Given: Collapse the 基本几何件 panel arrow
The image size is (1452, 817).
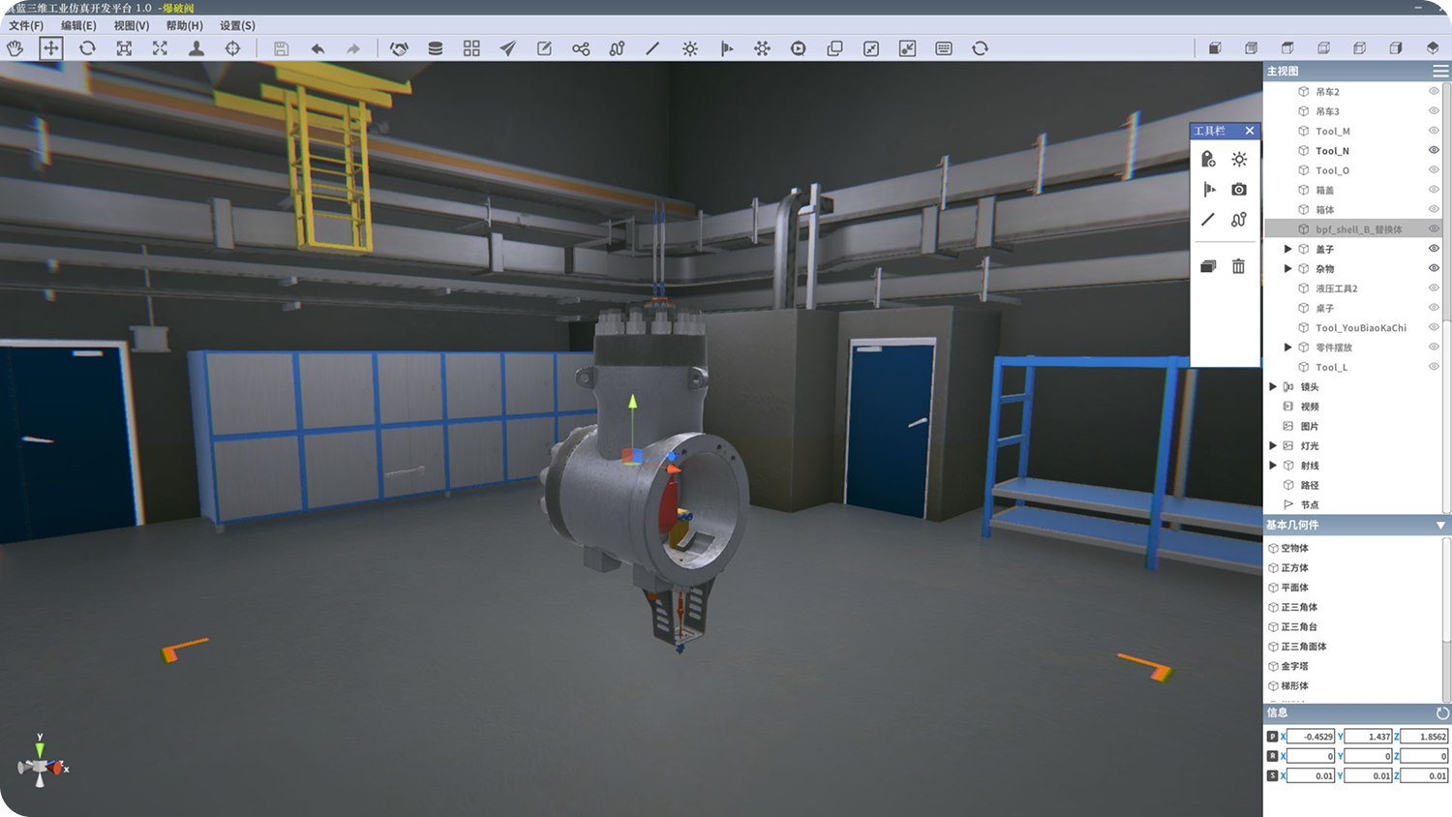Looking at the screenshot, I should point(1440,526).
